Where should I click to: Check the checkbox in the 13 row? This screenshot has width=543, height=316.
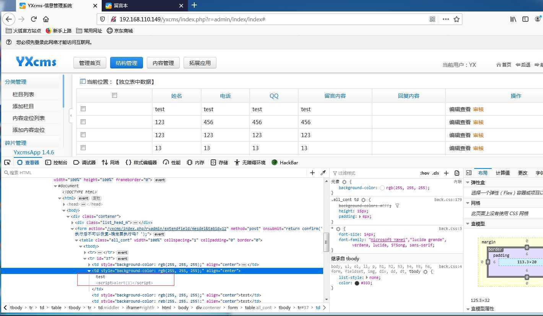[83, 148]
